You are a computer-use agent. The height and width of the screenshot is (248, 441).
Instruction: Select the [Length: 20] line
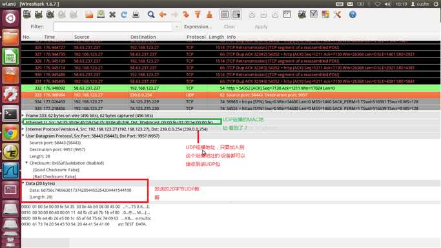tap(41, 197)
